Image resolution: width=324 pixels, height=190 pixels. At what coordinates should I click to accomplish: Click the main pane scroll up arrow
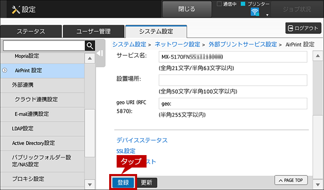pos(318,56)
